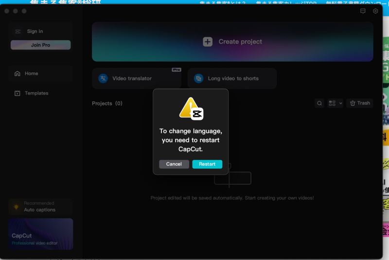Click the Join Pro button
Screen dimensions: 389x260
point(40,45)
